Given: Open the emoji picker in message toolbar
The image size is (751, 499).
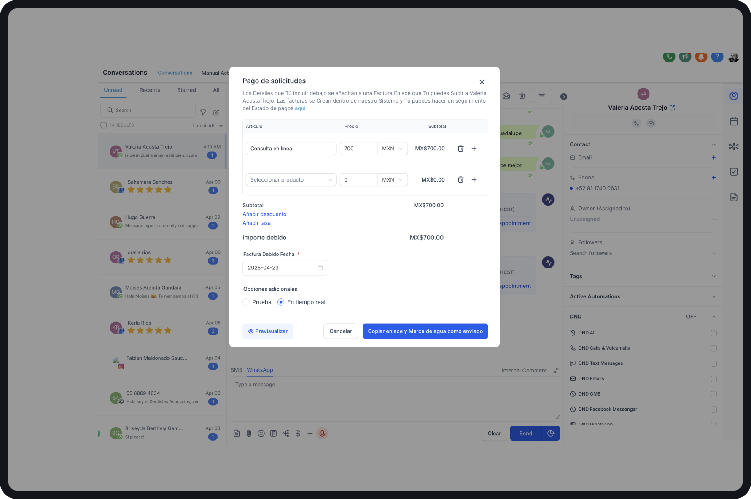Looking at the screenshot, I should pos(261,433).
